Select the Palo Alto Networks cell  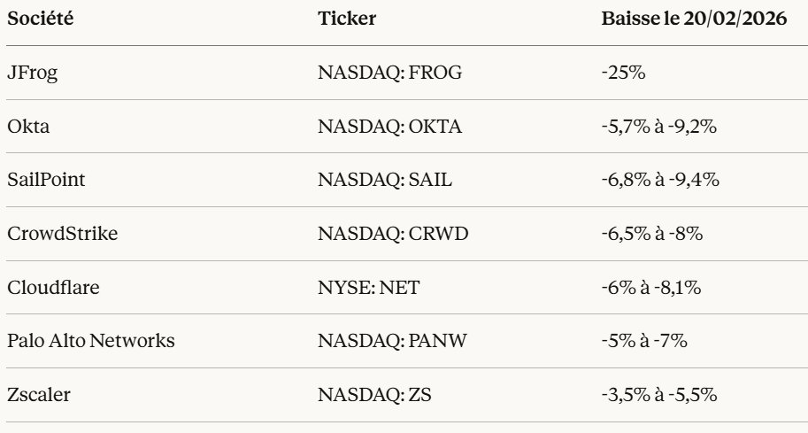click(x=91, y=341)
